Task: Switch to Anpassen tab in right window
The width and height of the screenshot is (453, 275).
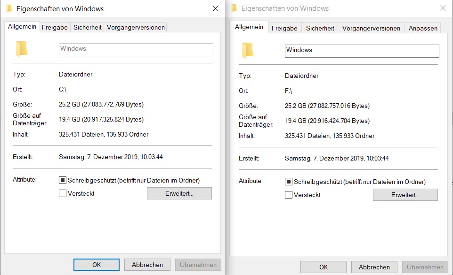Action: point(423,28)
